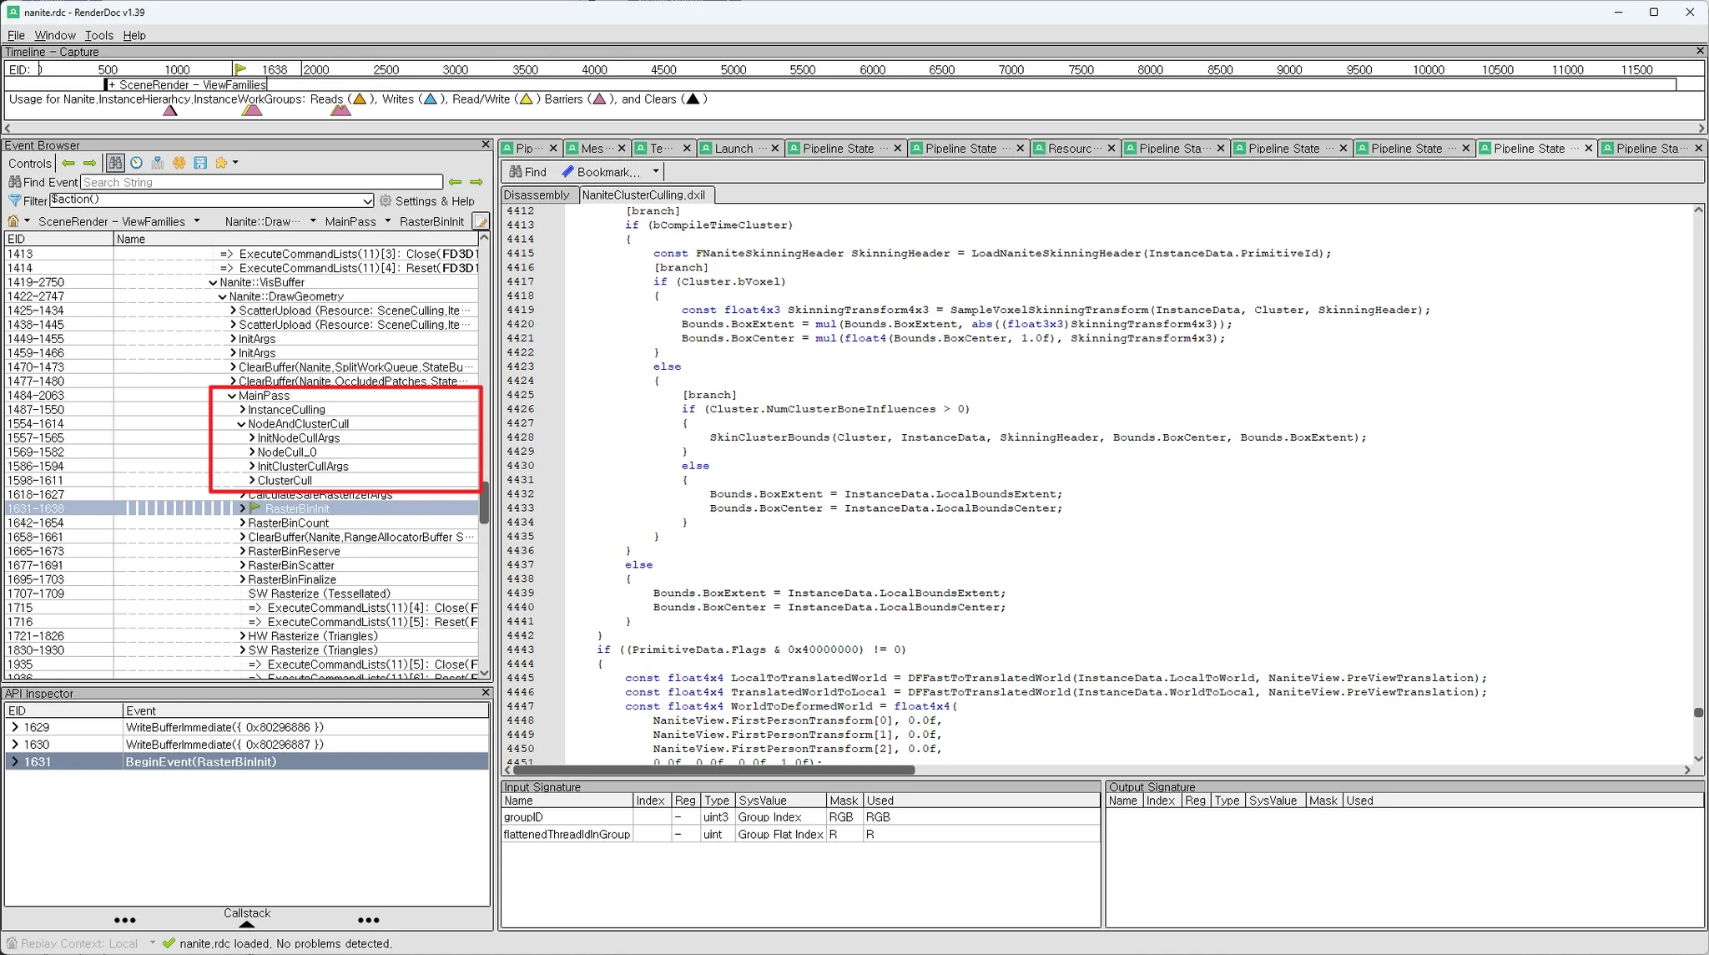1709x955 pixels.
Task: Switch to the Disassembly tab
Action: click(x=537, y=195)
